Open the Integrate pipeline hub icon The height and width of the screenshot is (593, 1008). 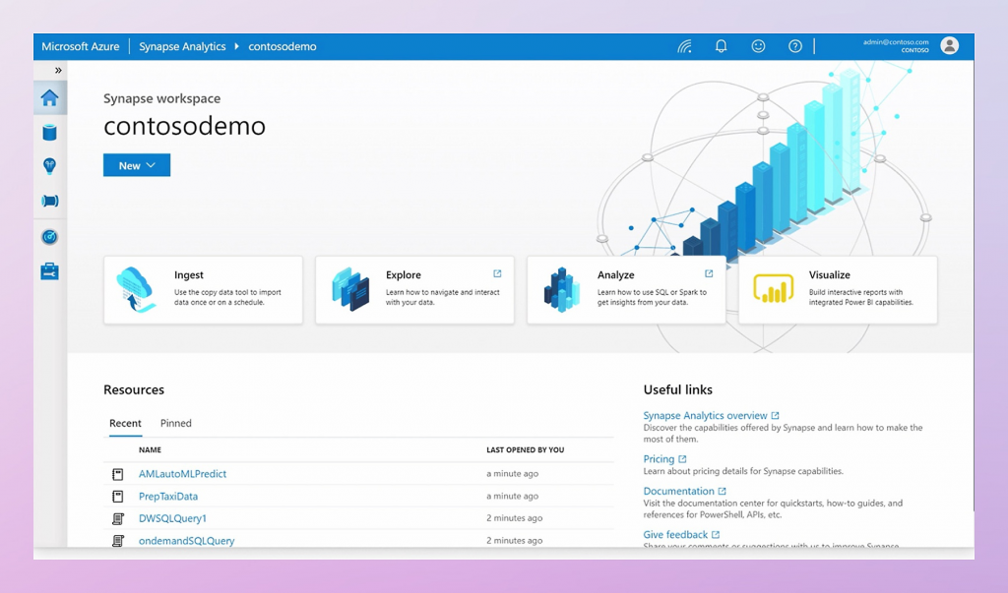tap(49, 201)
